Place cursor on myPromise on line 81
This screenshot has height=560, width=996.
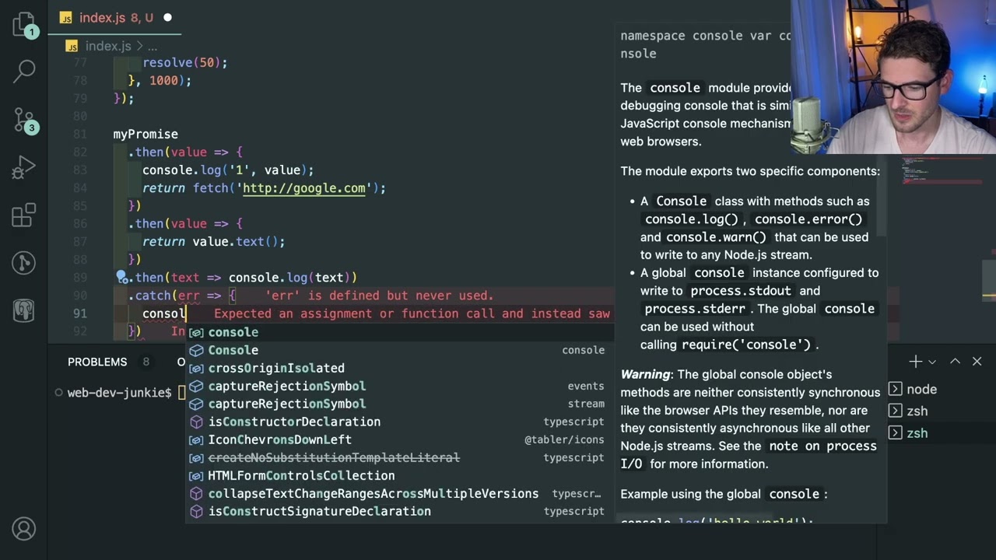pyautogui.click(x=146, y=135)
